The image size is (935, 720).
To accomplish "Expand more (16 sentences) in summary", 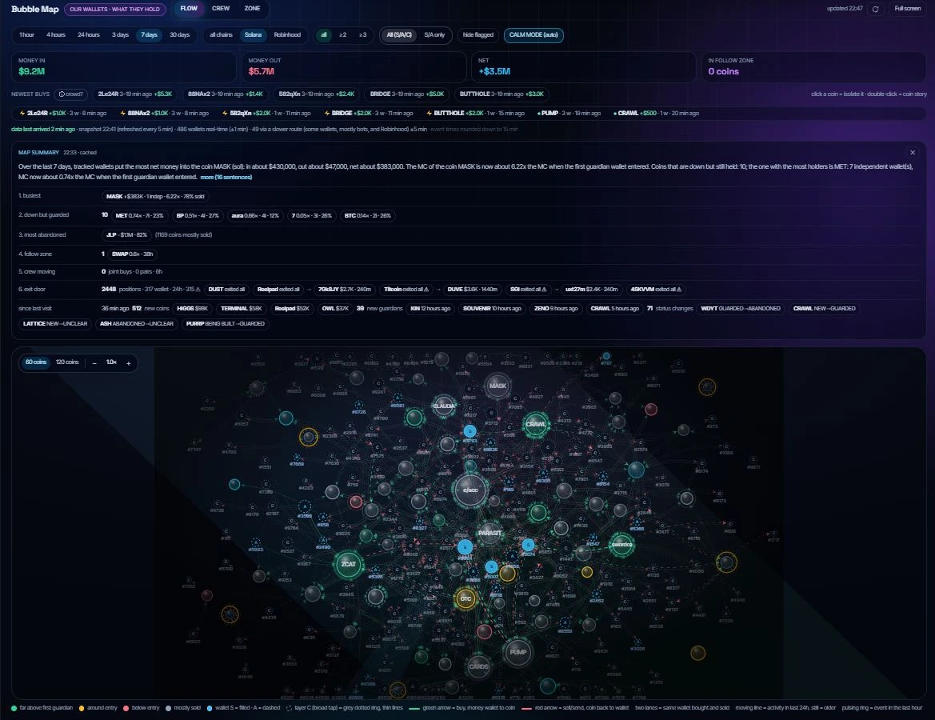I will click(226, 177).
